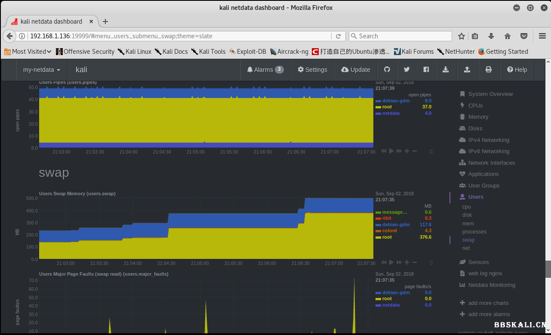Viewport: 551px width, 335px height.
Task: Expand the Most Visited bookmarks dropdown
Action: pos(28,52)
